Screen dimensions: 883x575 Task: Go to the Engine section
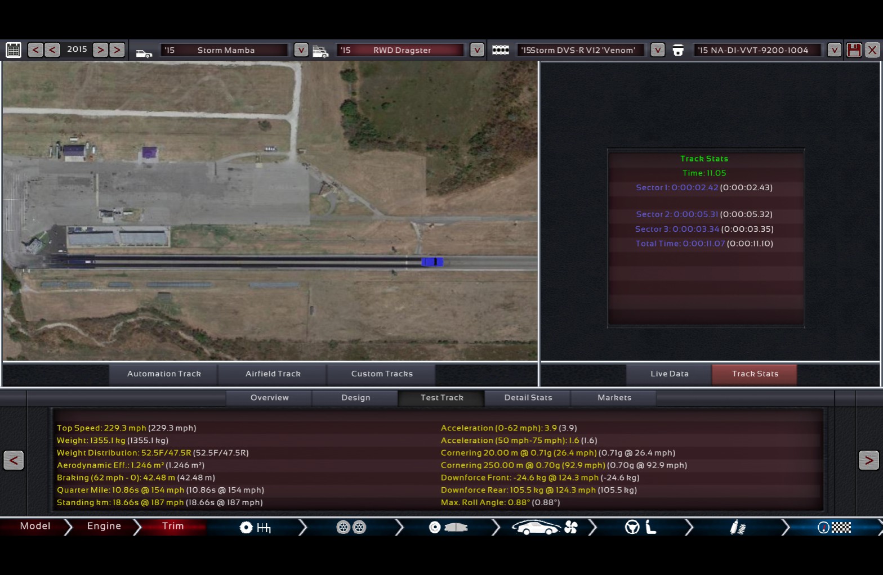point(104,527)
